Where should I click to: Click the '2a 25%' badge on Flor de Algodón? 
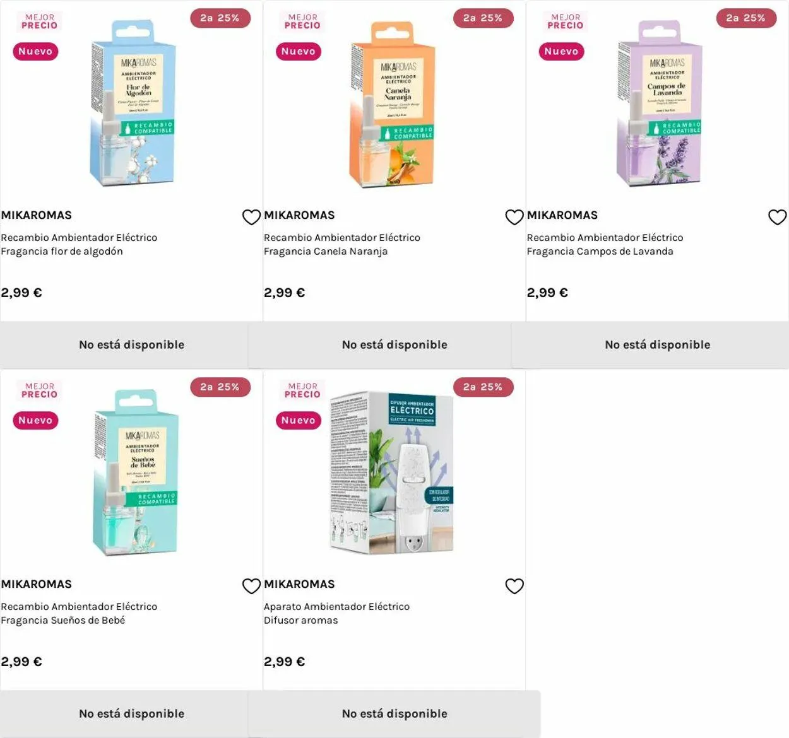pos(220,18)
